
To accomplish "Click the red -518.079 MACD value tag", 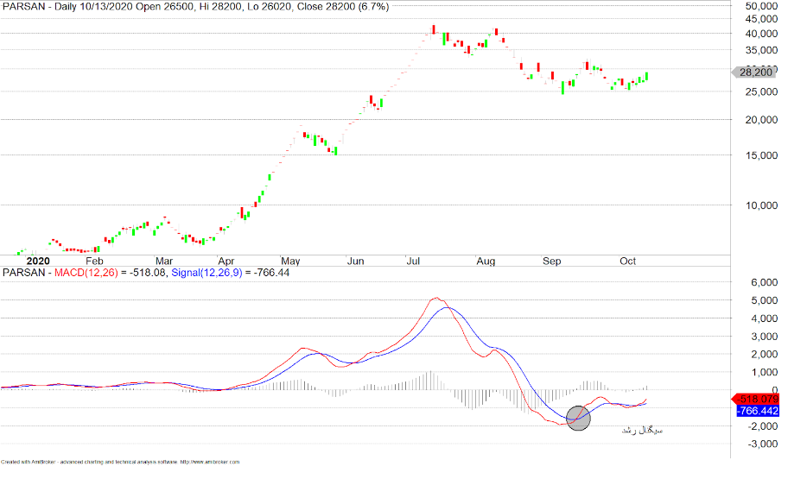I will (759, 399).
